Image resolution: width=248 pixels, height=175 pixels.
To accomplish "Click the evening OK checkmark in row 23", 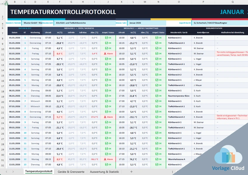I will (157, 117).
